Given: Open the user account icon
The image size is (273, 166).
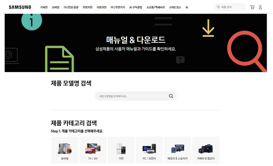Looking at the screenshot, I should (x=260, y=7).
